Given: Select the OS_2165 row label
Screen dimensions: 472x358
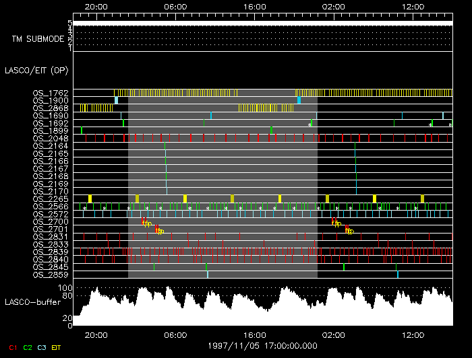Looking at the screenshot, I should click(x=51, y=153).
